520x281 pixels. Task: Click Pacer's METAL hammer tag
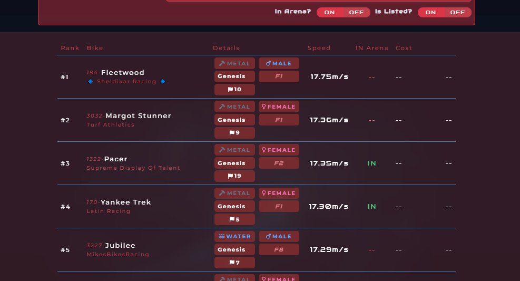click(x=234, y=150)
